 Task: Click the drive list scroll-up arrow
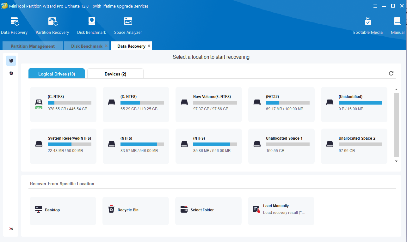(x=397, y=89)
